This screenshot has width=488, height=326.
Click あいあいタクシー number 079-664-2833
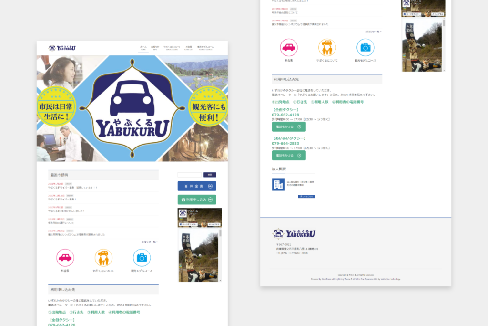tap(285, 143)
